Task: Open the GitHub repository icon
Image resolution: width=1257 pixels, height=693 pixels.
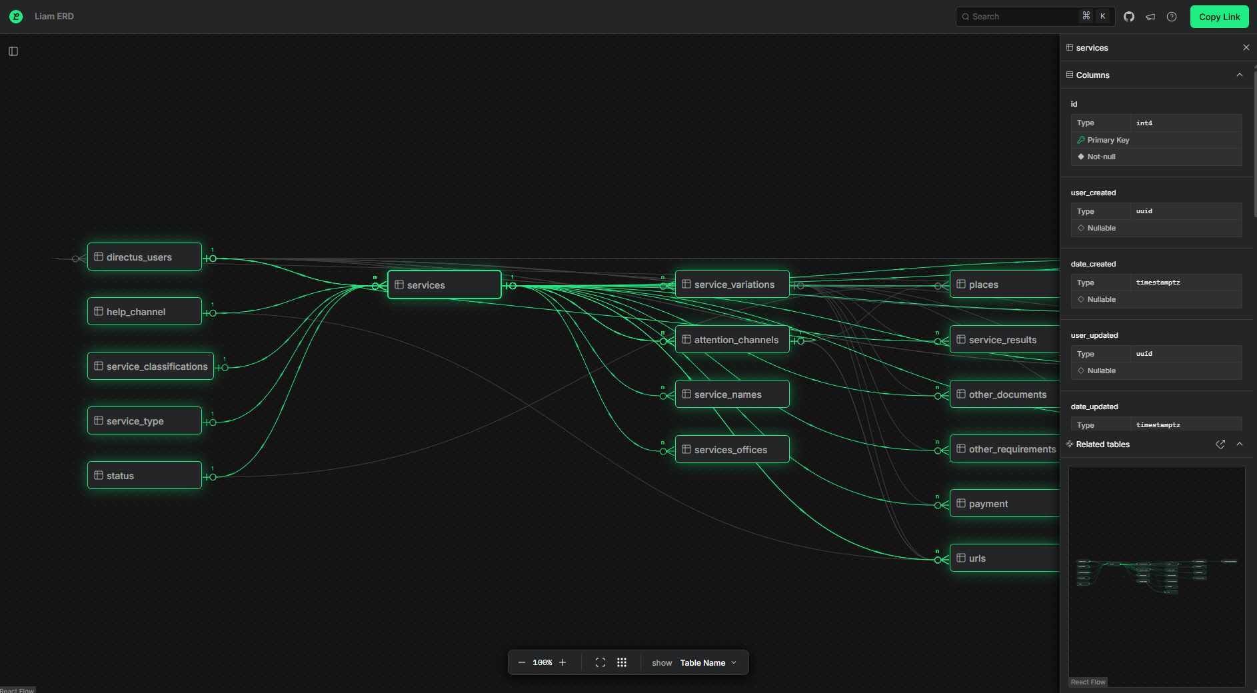Action: (1128, 17)
